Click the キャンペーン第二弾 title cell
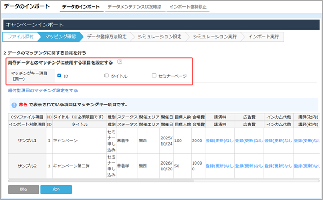This screenshot has width=323, height=200. click(x=79, y=166)
